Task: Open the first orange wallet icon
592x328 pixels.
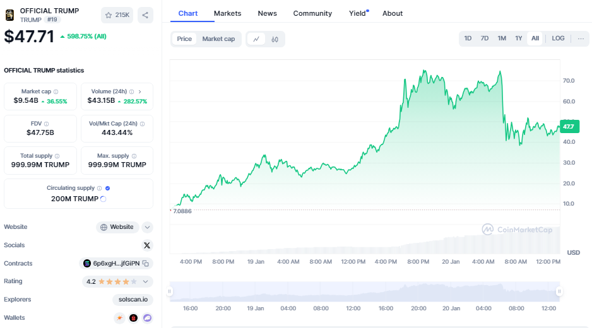Action: click(x=120, y=318)
